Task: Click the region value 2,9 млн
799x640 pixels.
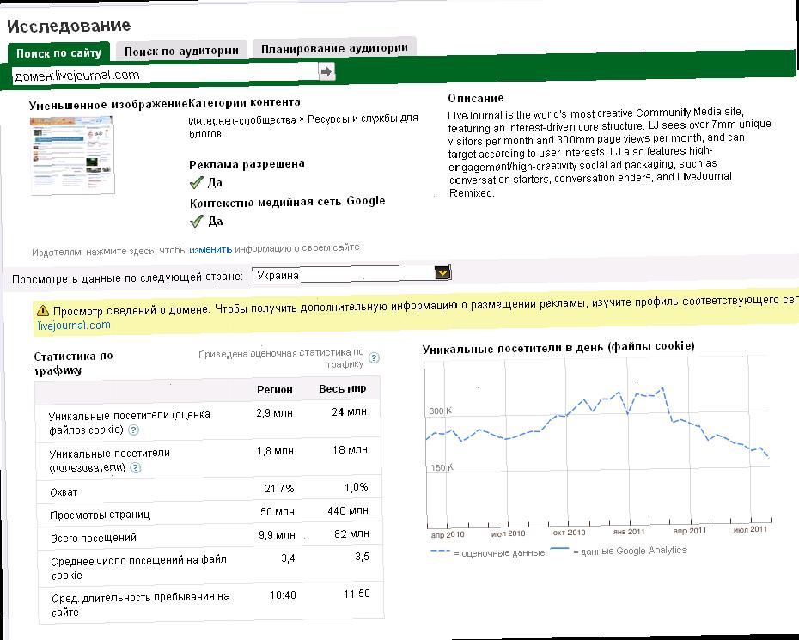Action: pyautogui.click(x=275, y=412)
